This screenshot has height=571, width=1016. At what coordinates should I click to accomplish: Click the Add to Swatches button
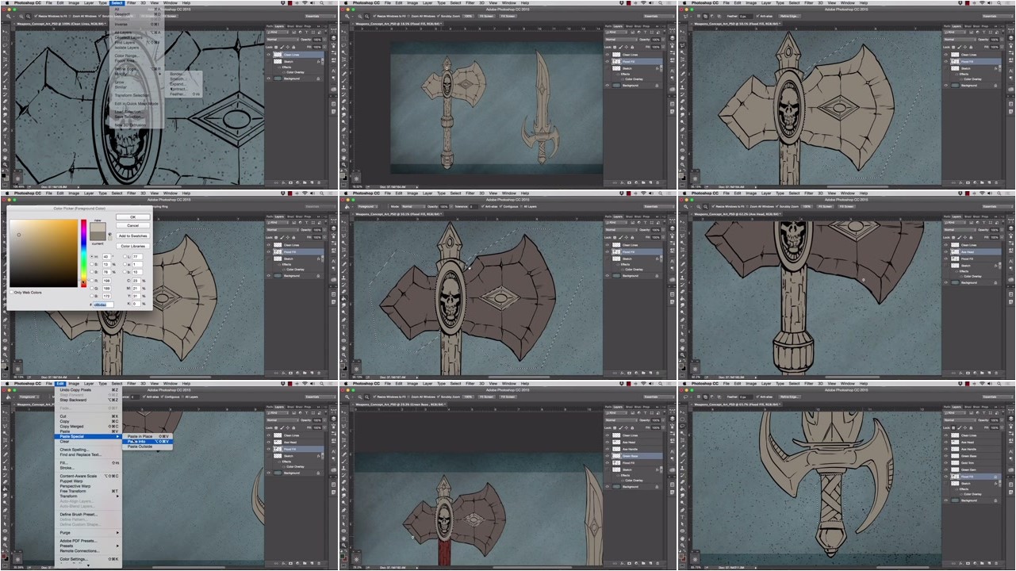click(133, 236)
